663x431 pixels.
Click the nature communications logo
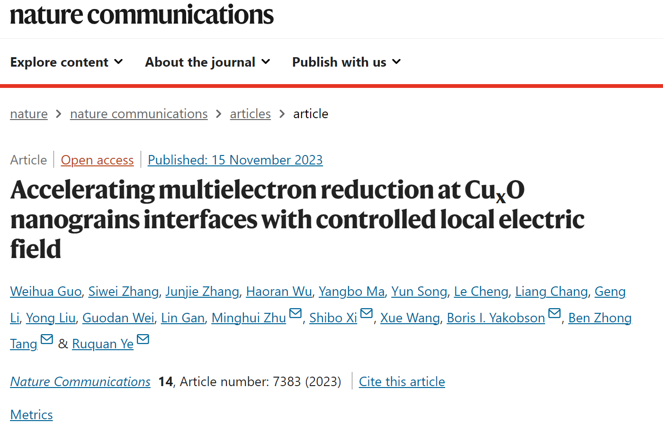pyautogui.click(x=142, y=15)
